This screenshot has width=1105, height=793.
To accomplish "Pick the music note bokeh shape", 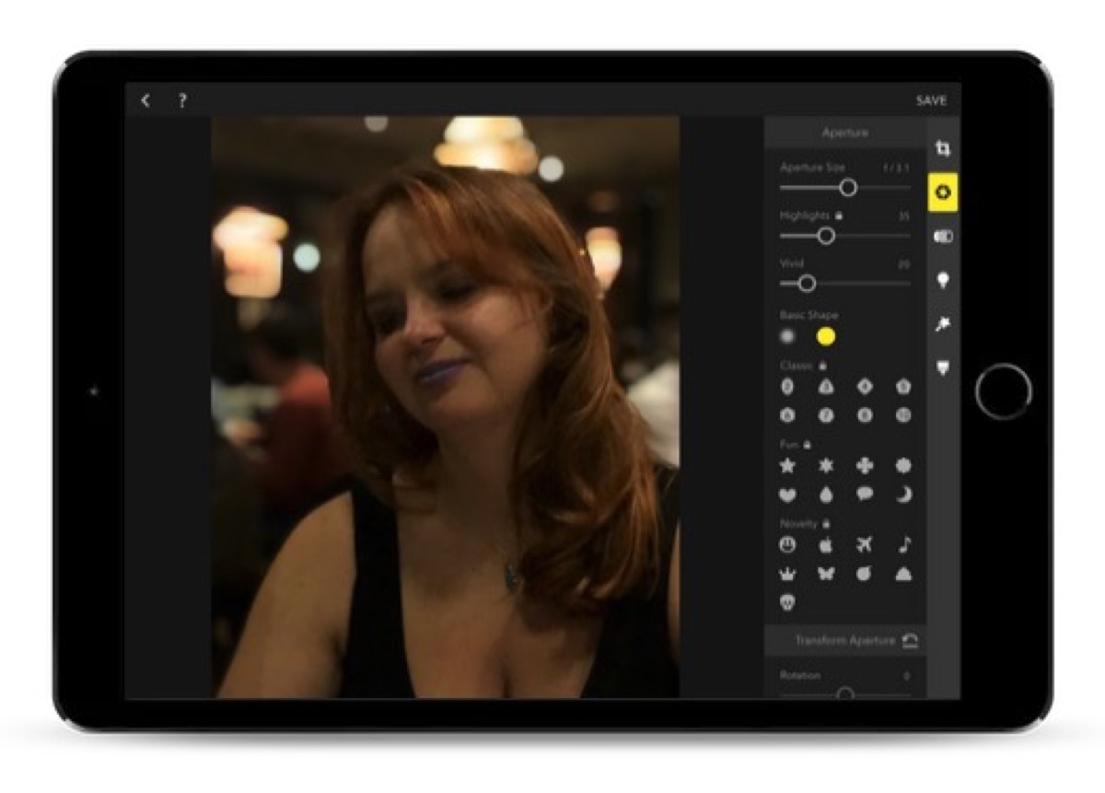I will (903, 545).
